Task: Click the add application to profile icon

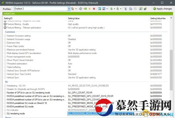Action: tap(100, 9)
